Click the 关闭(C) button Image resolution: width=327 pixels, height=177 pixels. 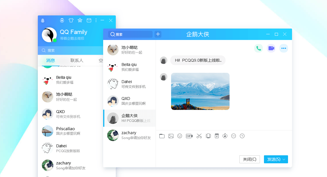pos(249,159)
